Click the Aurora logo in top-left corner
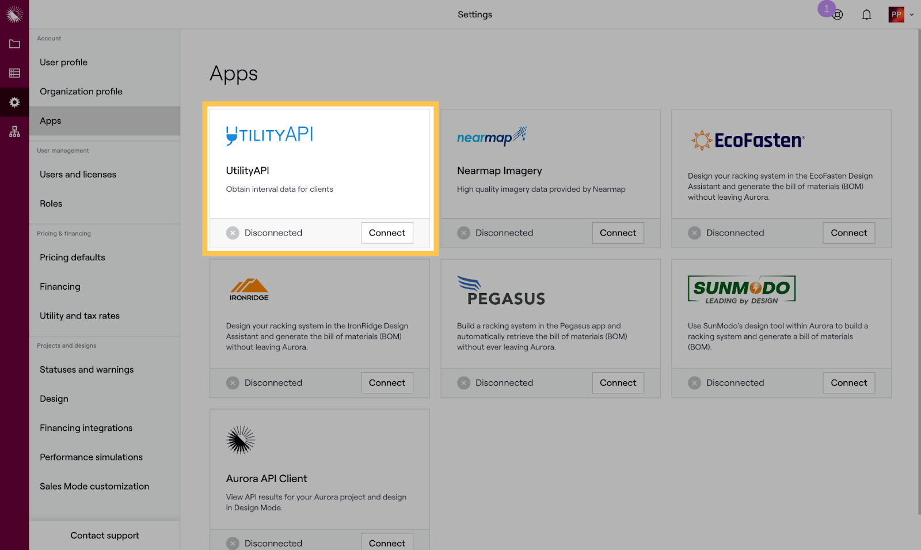 (14, 14)
